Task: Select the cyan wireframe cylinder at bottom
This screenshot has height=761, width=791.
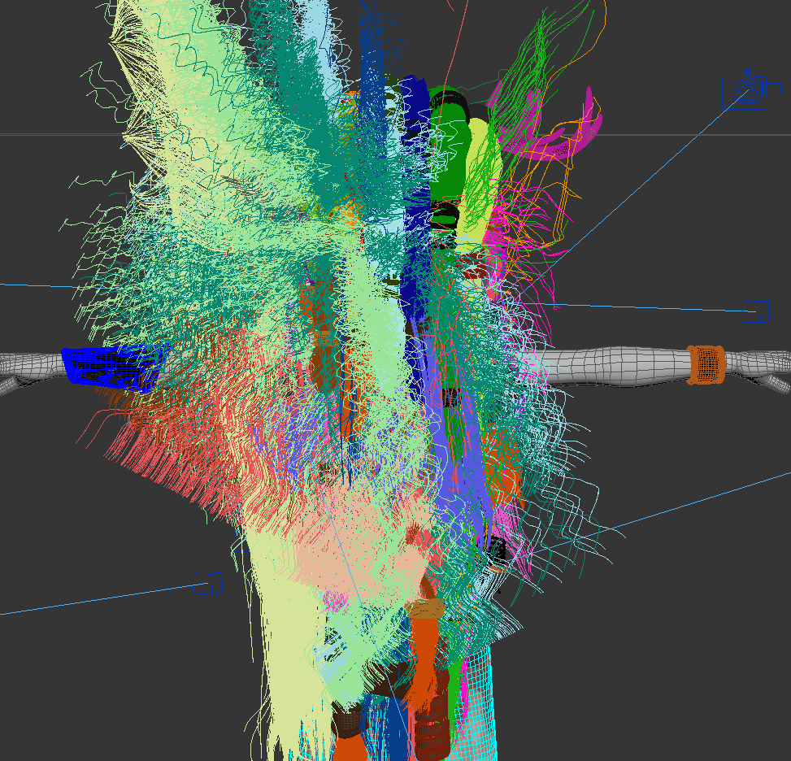Action: (x=478, y=707)
